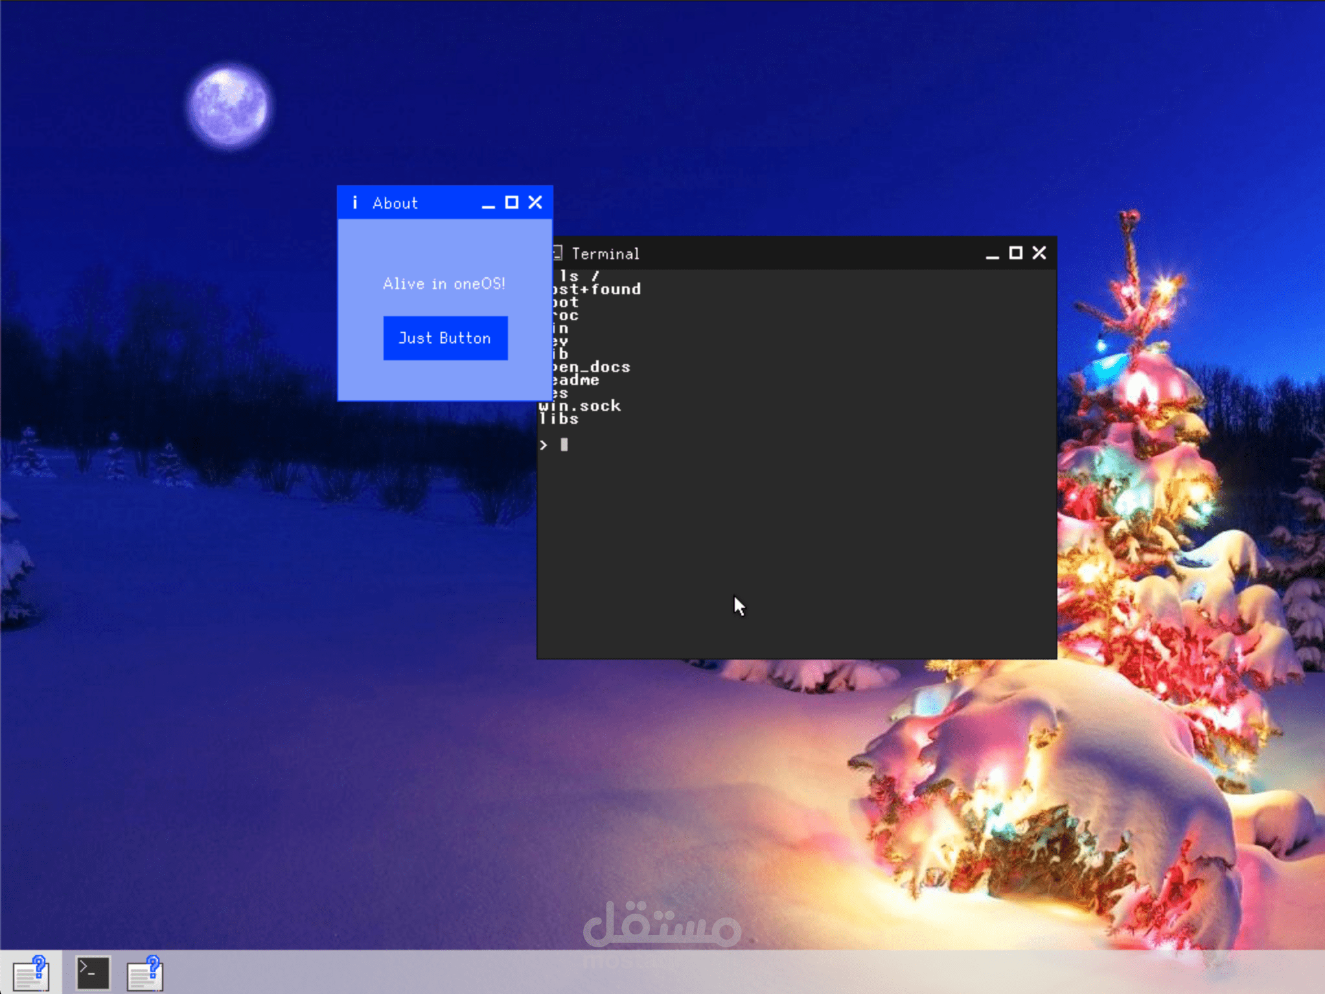Screen dimensions: 1325x994
Task: Click the info icon in About title bar
Action: pos(354,203)
